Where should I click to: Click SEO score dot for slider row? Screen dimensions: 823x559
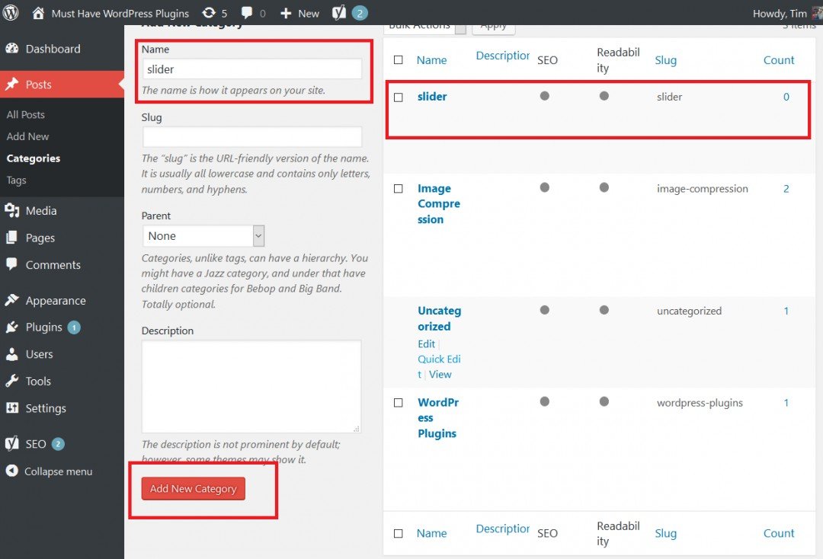(545, 96)
